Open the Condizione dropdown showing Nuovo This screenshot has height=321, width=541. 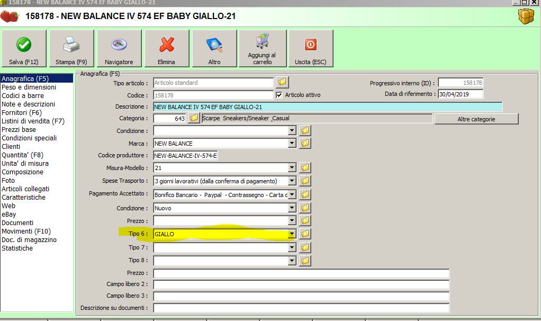point(292,208)
